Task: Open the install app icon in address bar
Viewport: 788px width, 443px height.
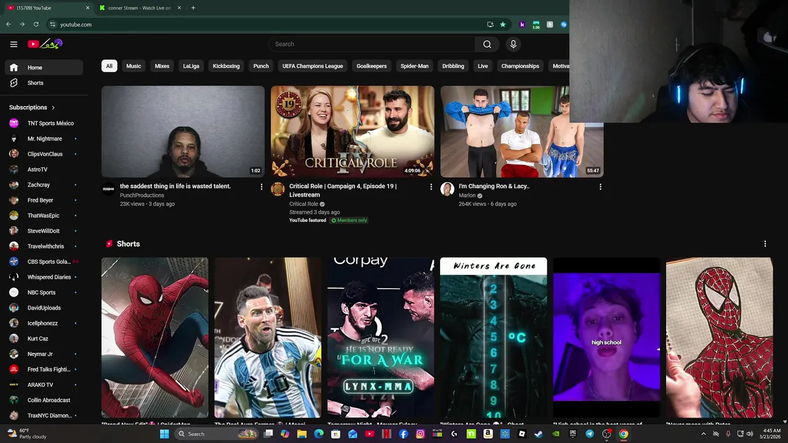Action: 490,25
